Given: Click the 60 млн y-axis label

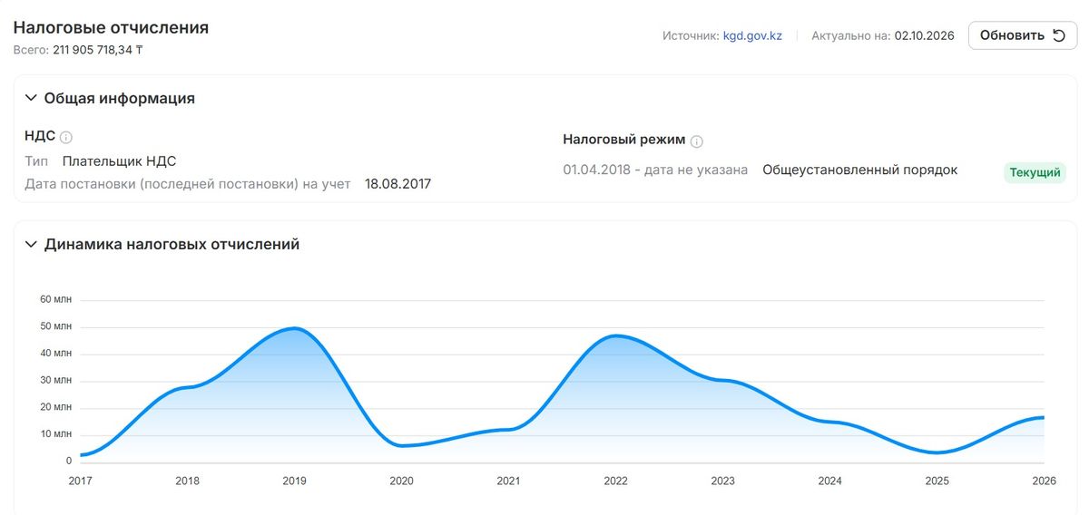Looking at the screenshot, I should (56, 299).
